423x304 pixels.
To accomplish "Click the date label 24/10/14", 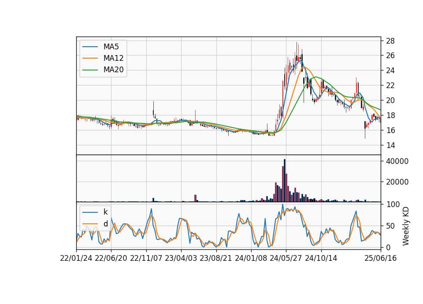I will [x=321, y=258].
